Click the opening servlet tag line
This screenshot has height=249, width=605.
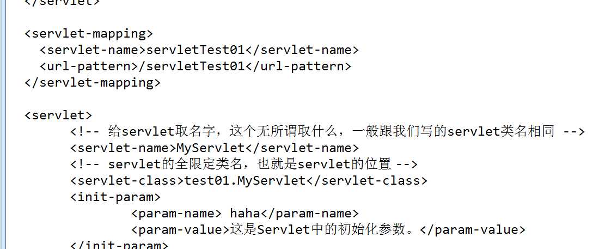point(58,115)
